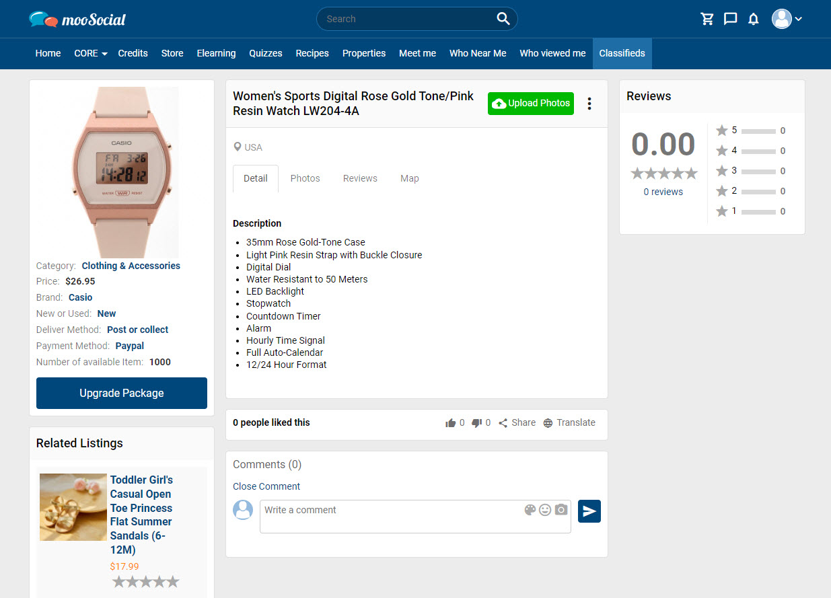Open Who Near Me
Viewport: 831px width, 598px height.
pyautogui.click(x=478, y=53)
